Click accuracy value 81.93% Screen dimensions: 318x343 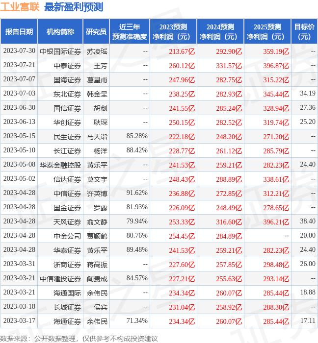coord(137,207)
